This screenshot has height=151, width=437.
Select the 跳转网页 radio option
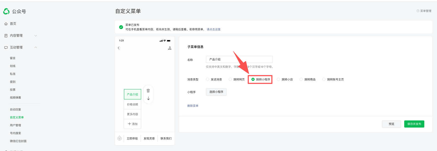click(231, 79)
